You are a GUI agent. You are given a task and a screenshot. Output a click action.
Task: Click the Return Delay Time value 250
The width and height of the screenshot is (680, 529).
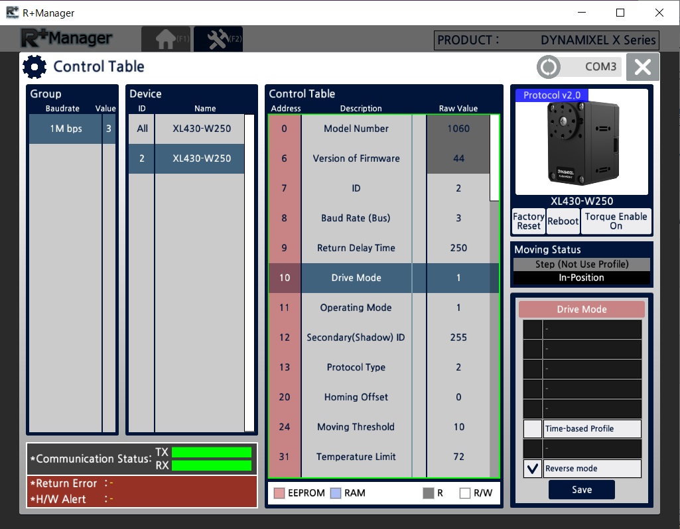[459, 248]
